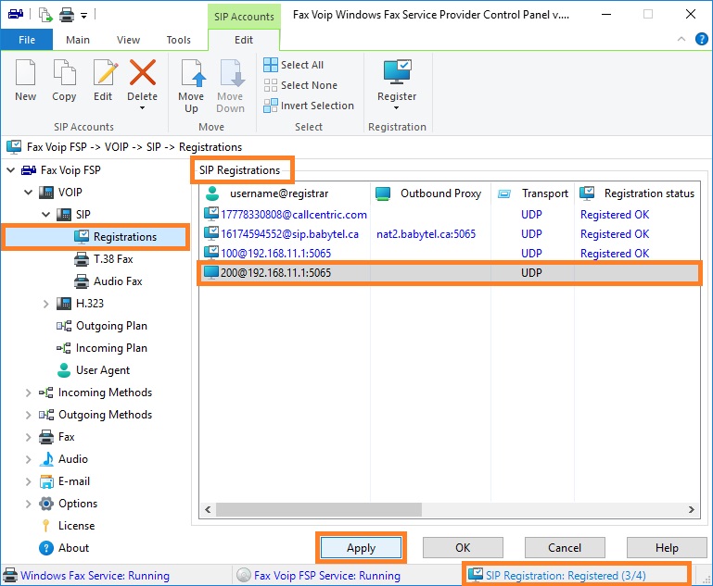Collapse the SIP tree node
This screenshot has height=586, width=713.
tap(46, 214)
